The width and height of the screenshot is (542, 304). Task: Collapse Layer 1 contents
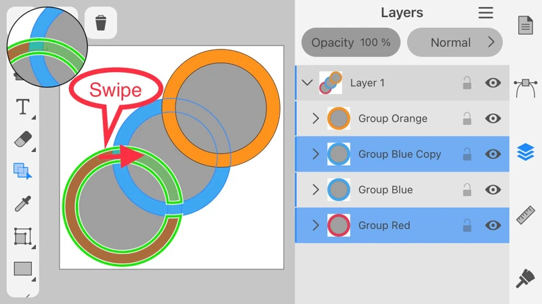pyautogui.click(x=308, y=83)
